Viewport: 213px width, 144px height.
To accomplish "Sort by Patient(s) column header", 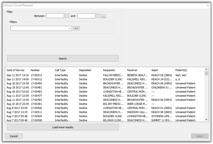I will click(186, 70).
